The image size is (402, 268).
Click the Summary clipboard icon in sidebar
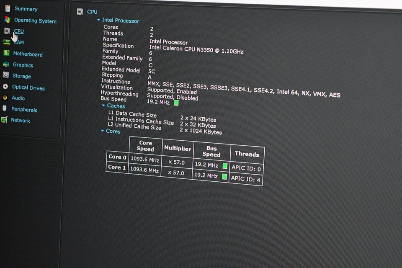tap(7, 8)
